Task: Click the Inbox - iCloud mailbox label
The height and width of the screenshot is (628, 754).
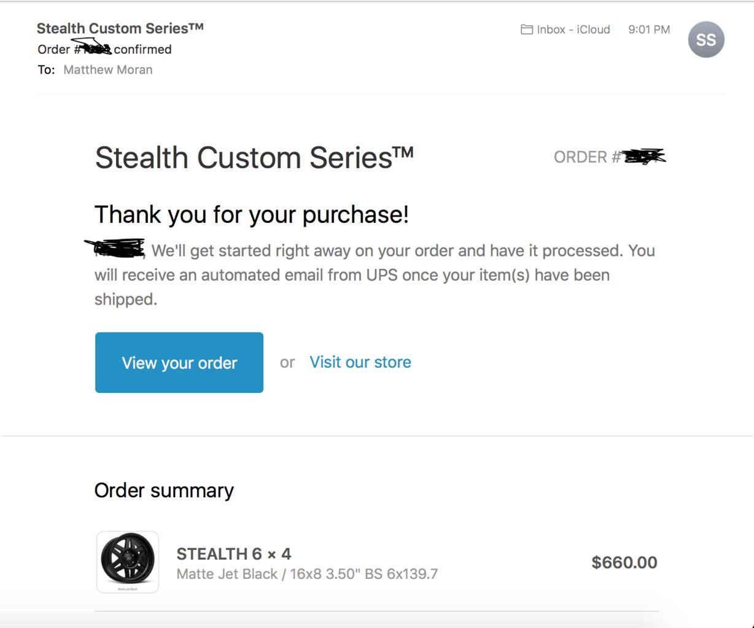Action: click(573, 29)
